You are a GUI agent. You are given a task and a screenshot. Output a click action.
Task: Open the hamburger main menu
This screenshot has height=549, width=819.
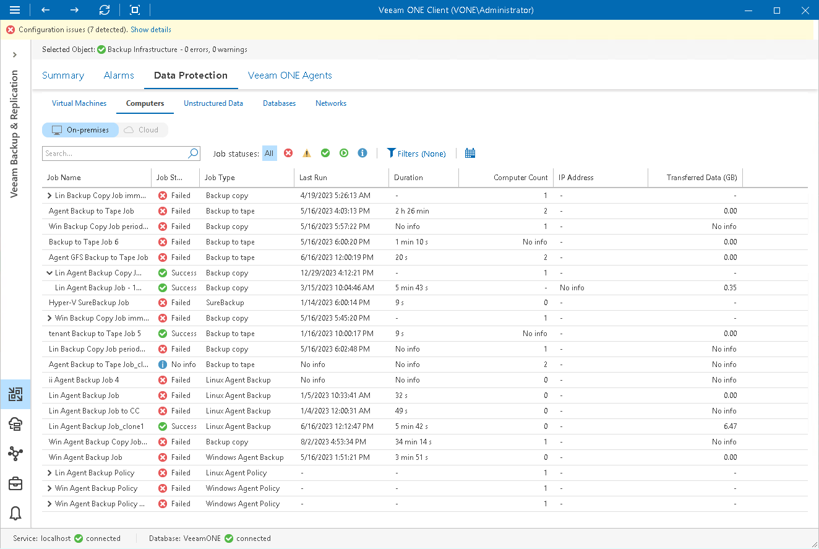click(15, 10)
